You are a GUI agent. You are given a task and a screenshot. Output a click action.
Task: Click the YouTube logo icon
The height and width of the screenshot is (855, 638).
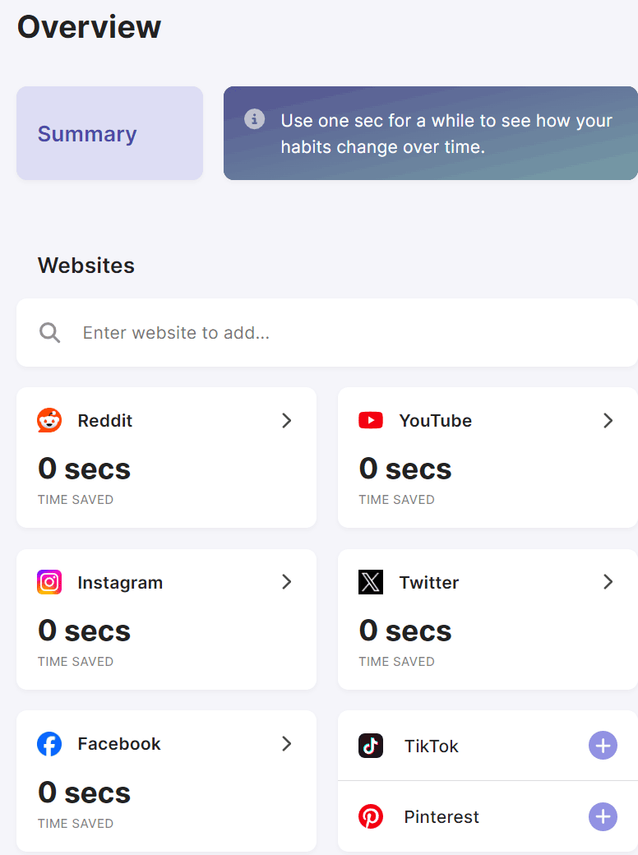371,420
